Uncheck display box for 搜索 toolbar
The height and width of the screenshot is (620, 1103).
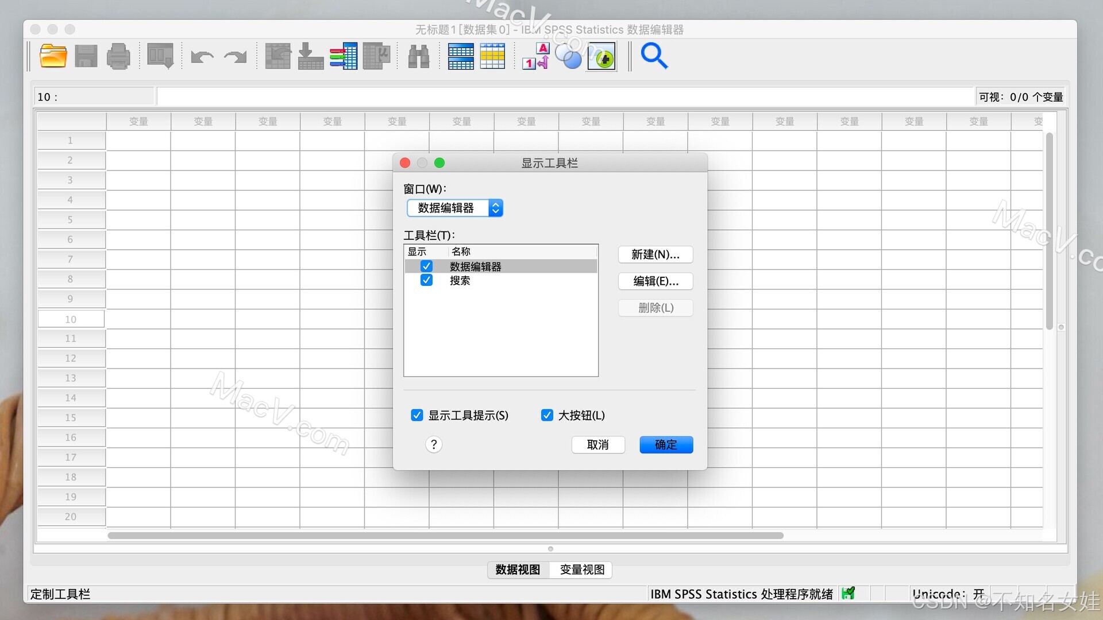[x=426, y=280]
